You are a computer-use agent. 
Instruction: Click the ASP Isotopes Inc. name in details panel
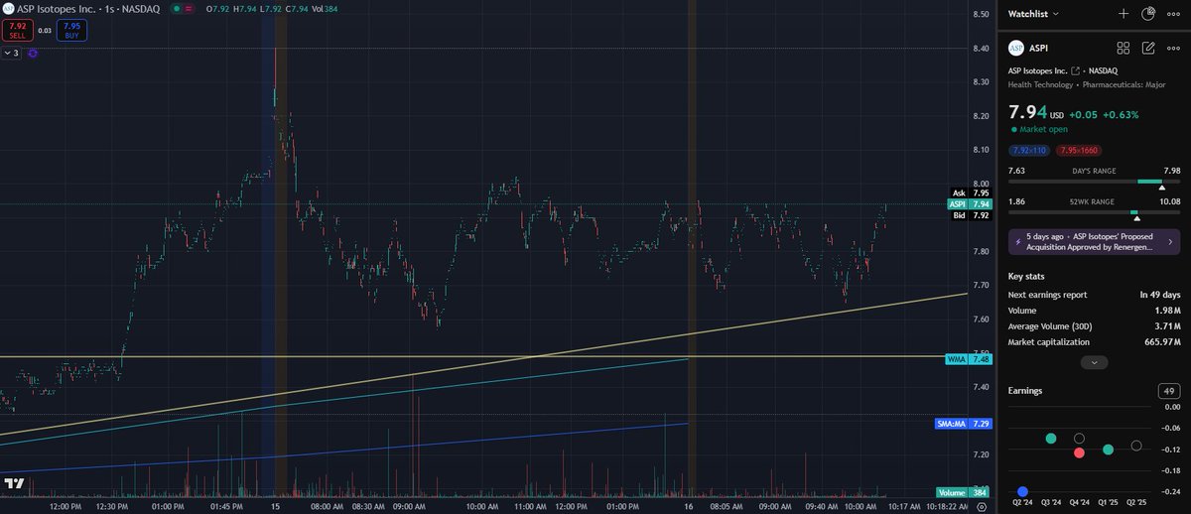1037,71
